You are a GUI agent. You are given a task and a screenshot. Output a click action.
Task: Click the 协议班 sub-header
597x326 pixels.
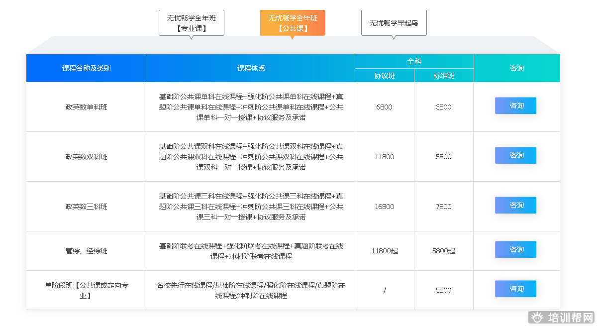coord(385,76)
